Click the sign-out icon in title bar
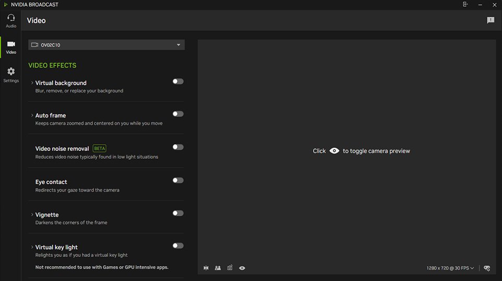The image size is (502, 281). 465,4
